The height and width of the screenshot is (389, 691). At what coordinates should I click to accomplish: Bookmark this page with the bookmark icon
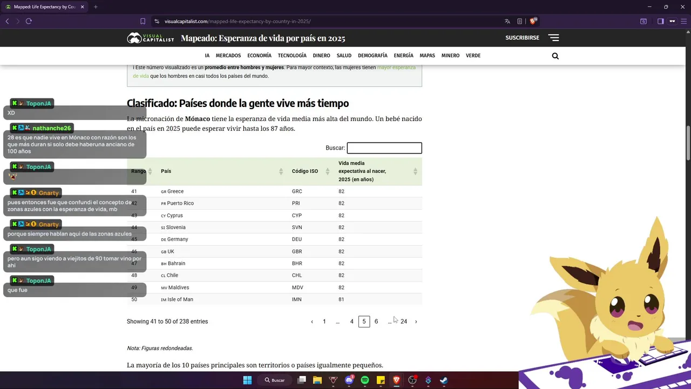pos(143,21)
